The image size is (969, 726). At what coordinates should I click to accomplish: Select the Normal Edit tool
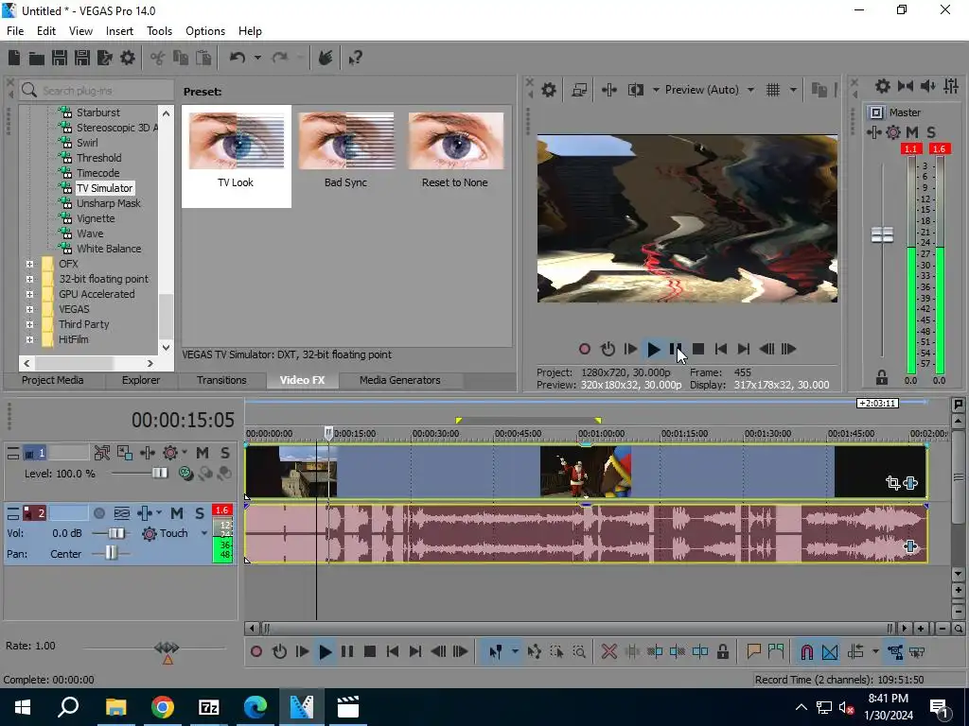point(496,651)
